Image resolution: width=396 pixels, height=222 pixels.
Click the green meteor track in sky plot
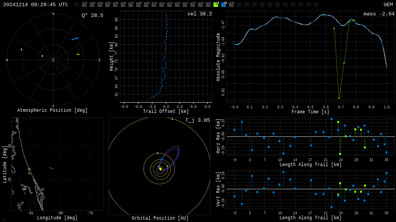coord(78,54)
